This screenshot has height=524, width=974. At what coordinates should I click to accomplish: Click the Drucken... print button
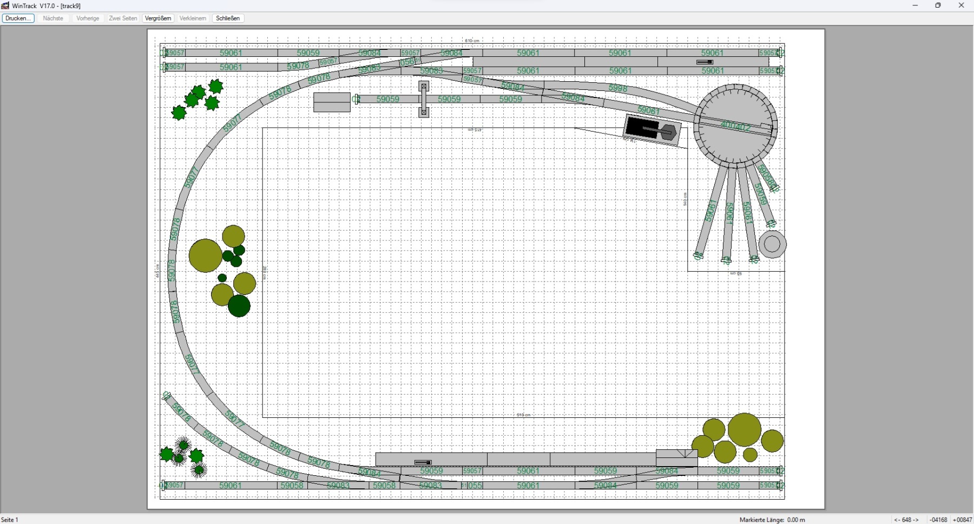click(x=18, y=18)
